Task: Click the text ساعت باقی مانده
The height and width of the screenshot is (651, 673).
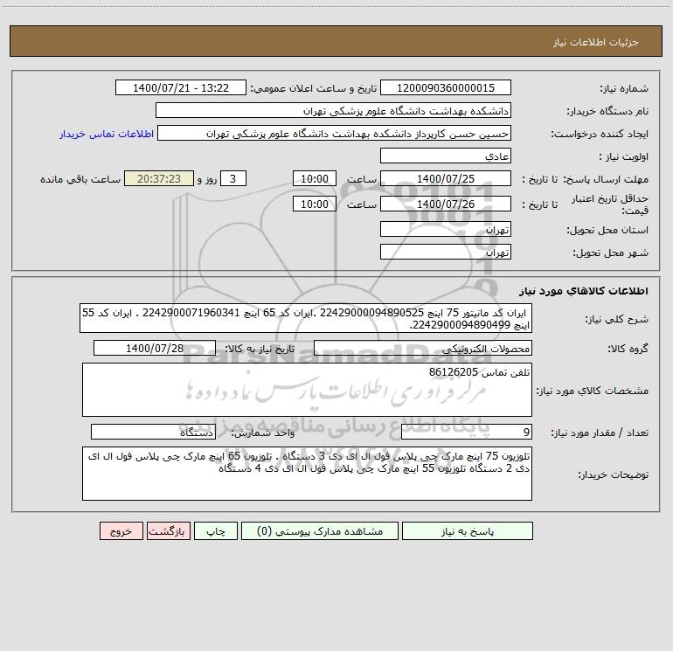Action: pyautogui.click(x=80, y=179)
